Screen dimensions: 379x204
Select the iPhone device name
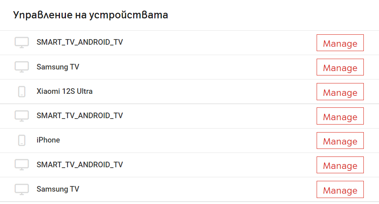tap(48, 140)
